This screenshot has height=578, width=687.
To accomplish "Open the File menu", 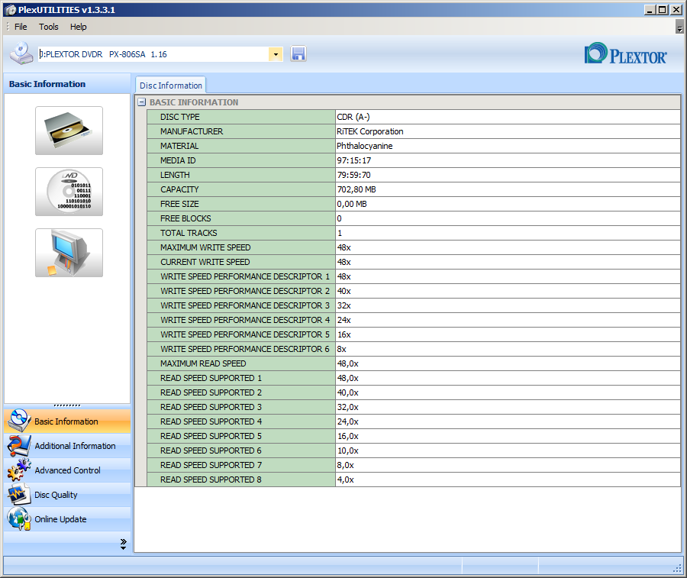I will [x=21, y=27].
